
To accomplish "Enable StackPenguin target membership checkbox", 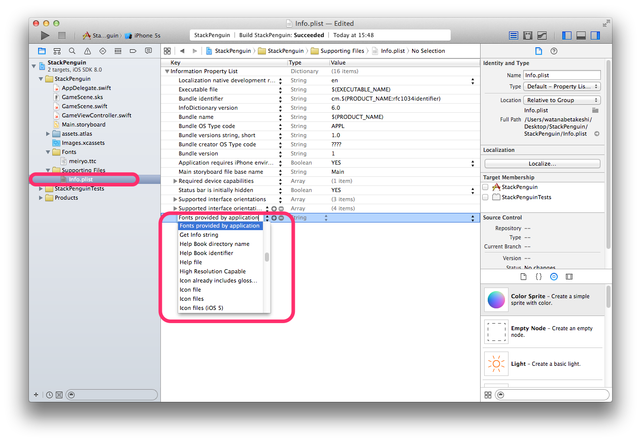I will (485, 187).
